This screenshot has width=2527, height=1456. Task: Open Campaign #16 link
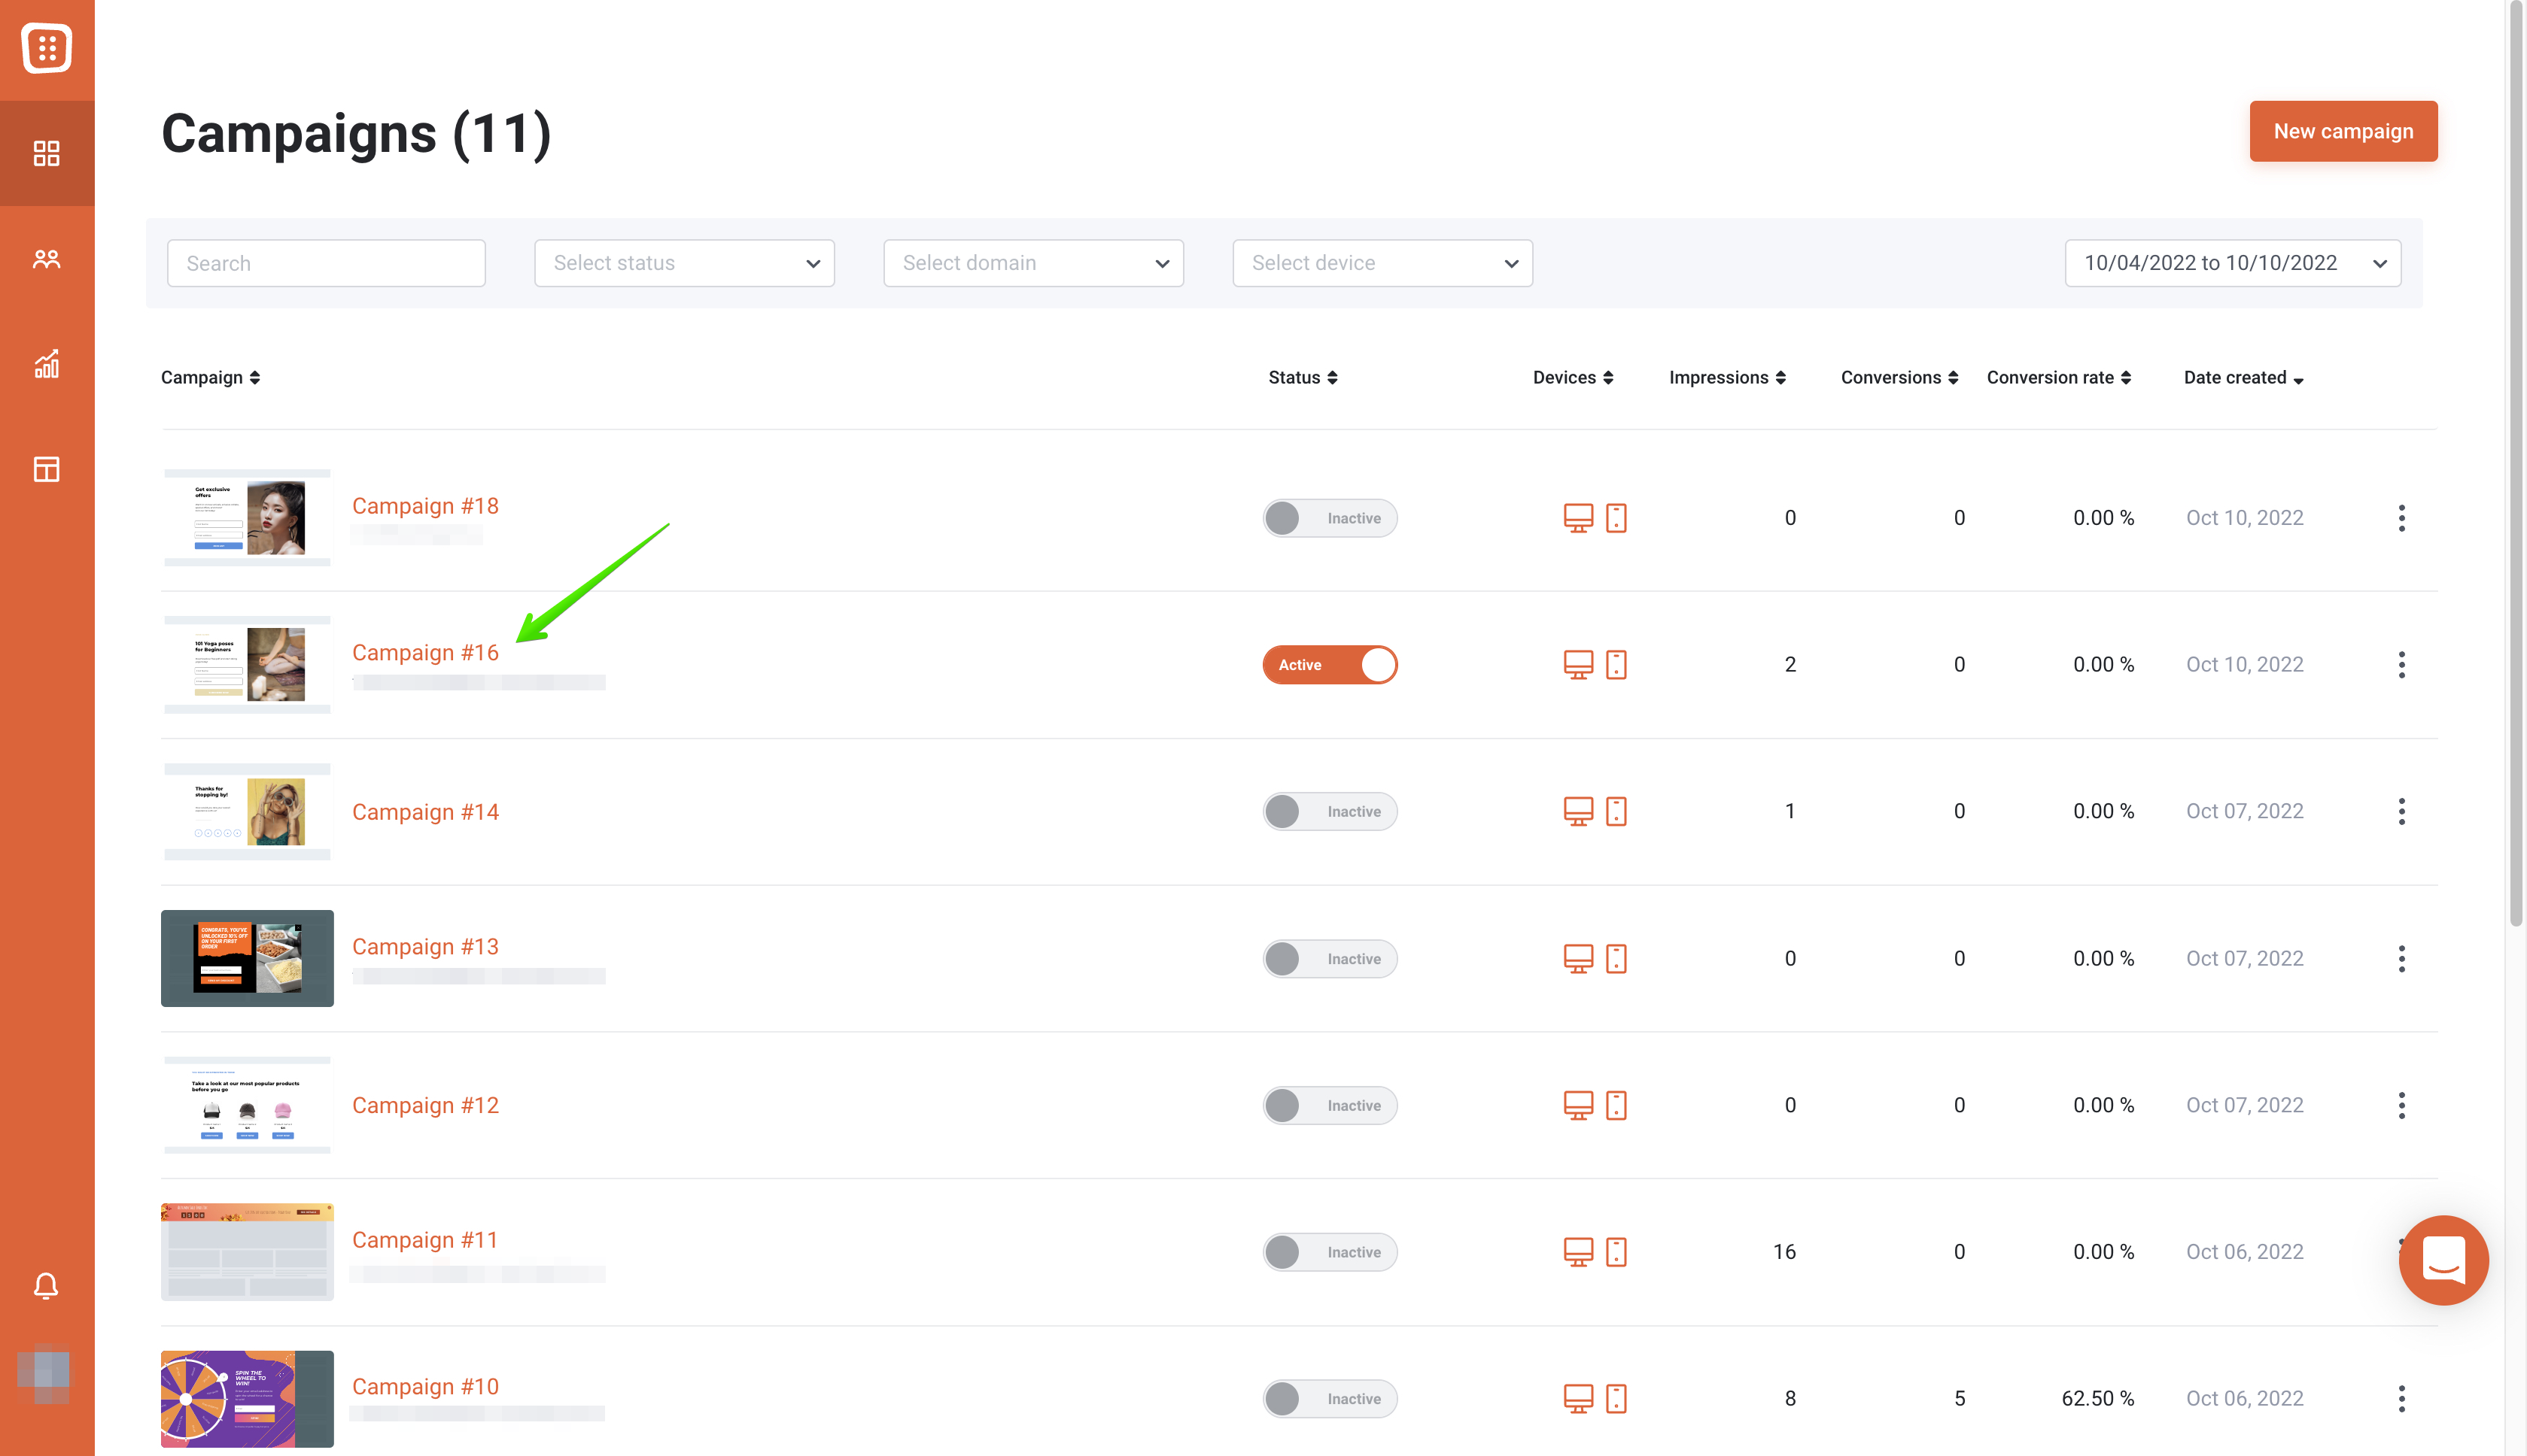(425, 653)
